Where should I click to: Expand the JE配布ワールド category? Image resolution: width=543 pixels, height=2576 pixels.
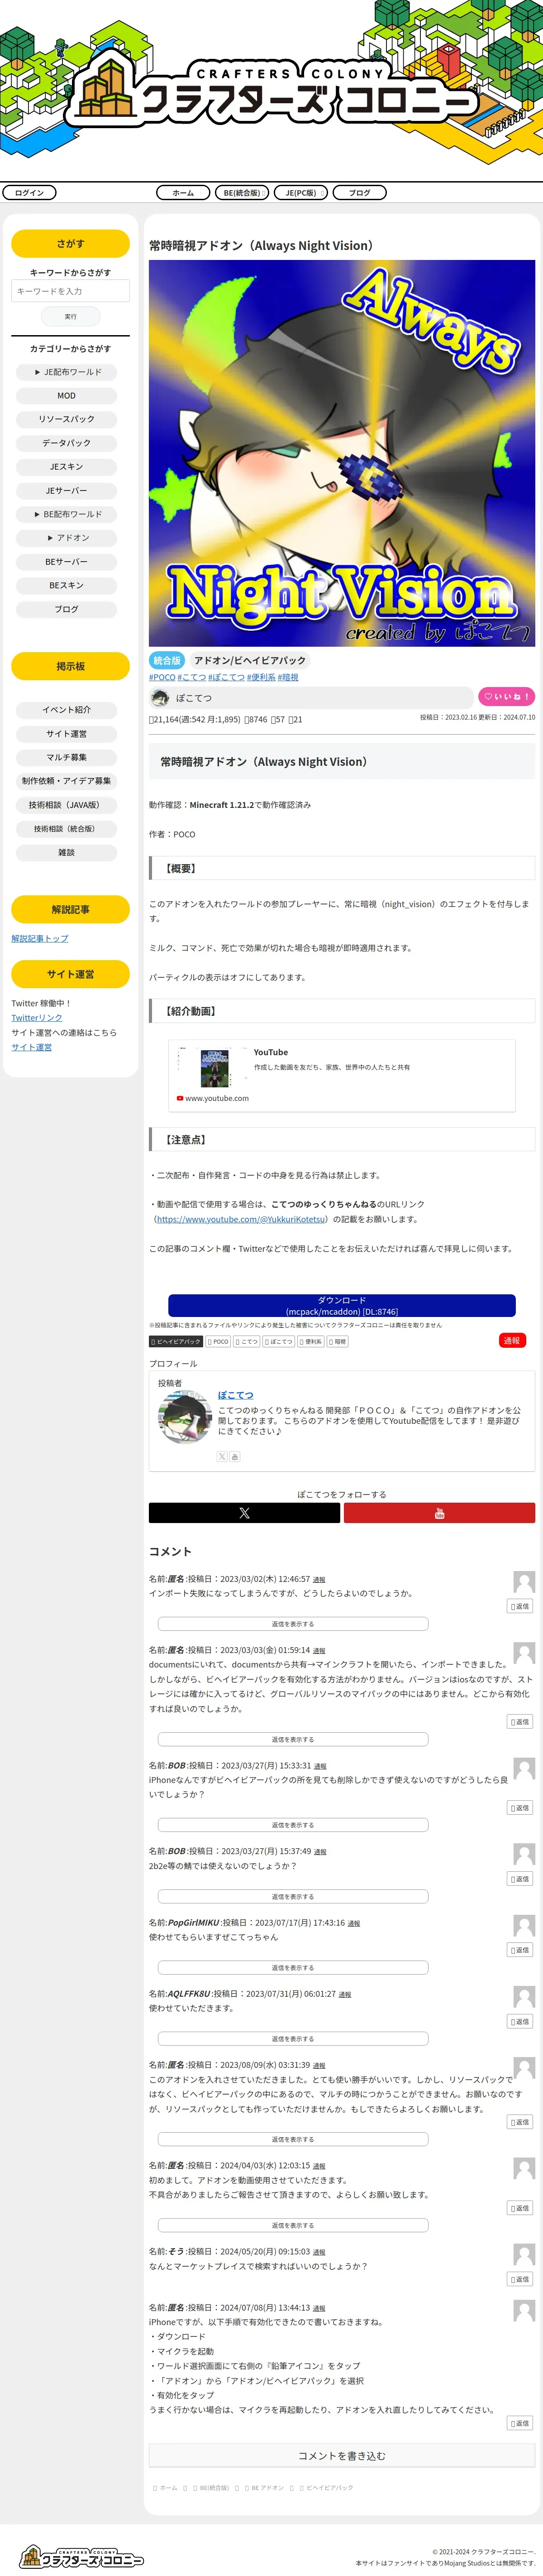tap(66, 372)
